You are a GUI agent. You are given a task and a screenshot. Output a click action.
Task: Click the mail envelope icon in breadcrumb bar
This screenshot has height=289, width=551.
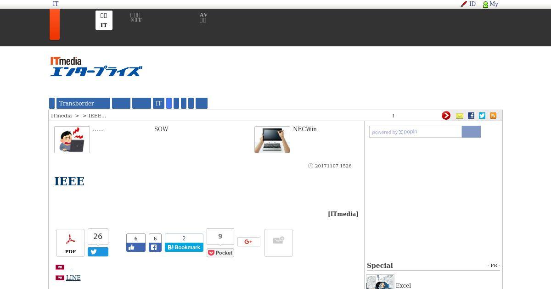tap(460, 116)
